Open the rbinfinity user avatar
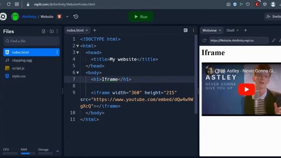 tap(15, 17)
